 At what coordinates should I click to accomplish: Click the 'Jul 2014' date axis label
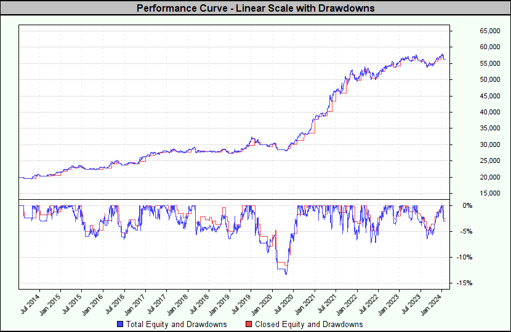coord(30,304)
